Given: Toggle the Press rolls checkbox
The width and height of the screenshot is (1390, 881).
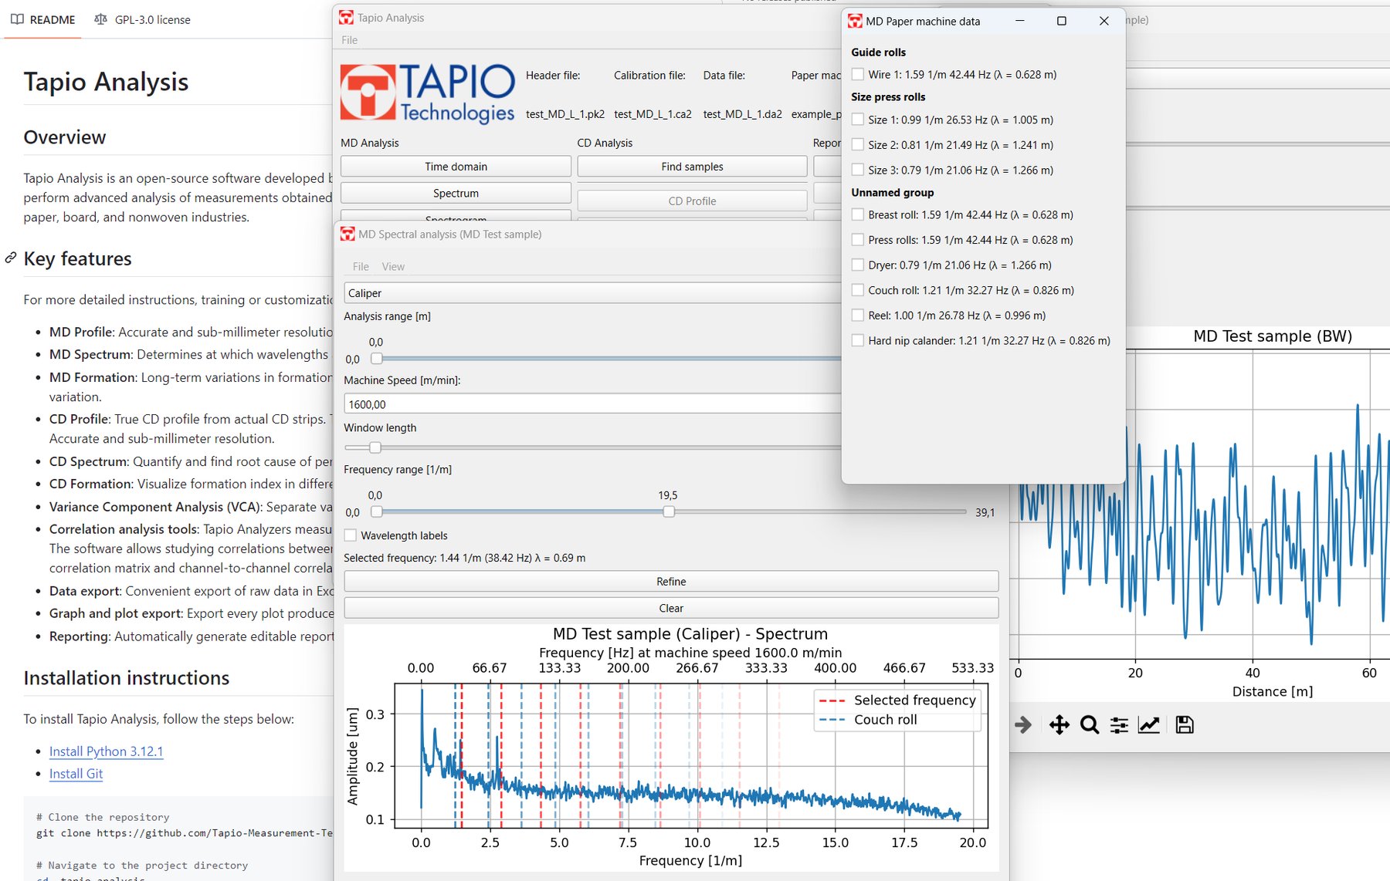Looking at the screenshot, I should point(858,240).
